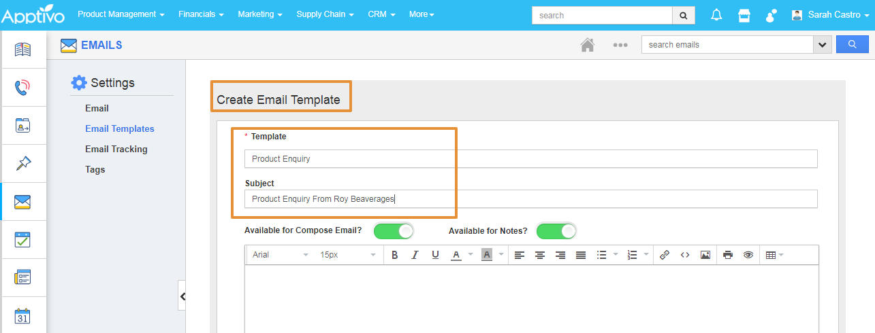Apply font color with A button
875x333 pixels.
click(456, 255)
